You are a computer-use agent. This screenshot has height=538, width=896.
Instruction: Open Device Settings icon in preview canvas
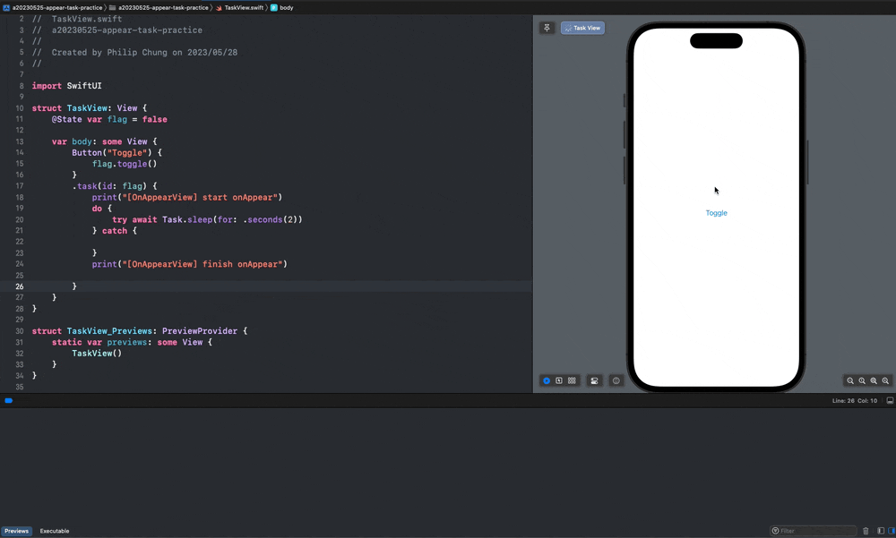[594, 381]
